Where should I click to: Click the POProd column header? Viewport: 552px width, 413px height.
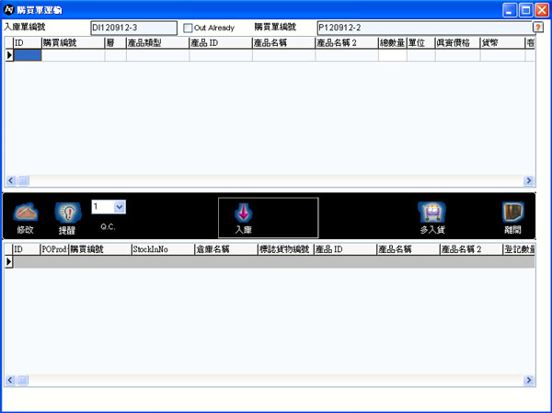[x=54, y=249]
